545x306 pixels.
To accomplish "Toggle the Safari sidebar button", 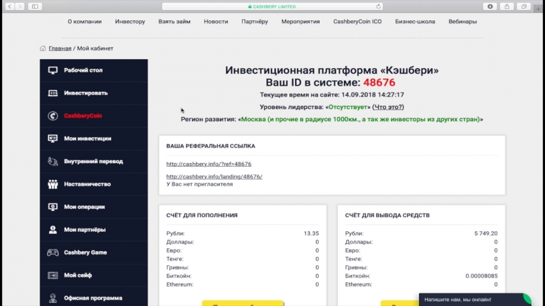I will (35, 6).
